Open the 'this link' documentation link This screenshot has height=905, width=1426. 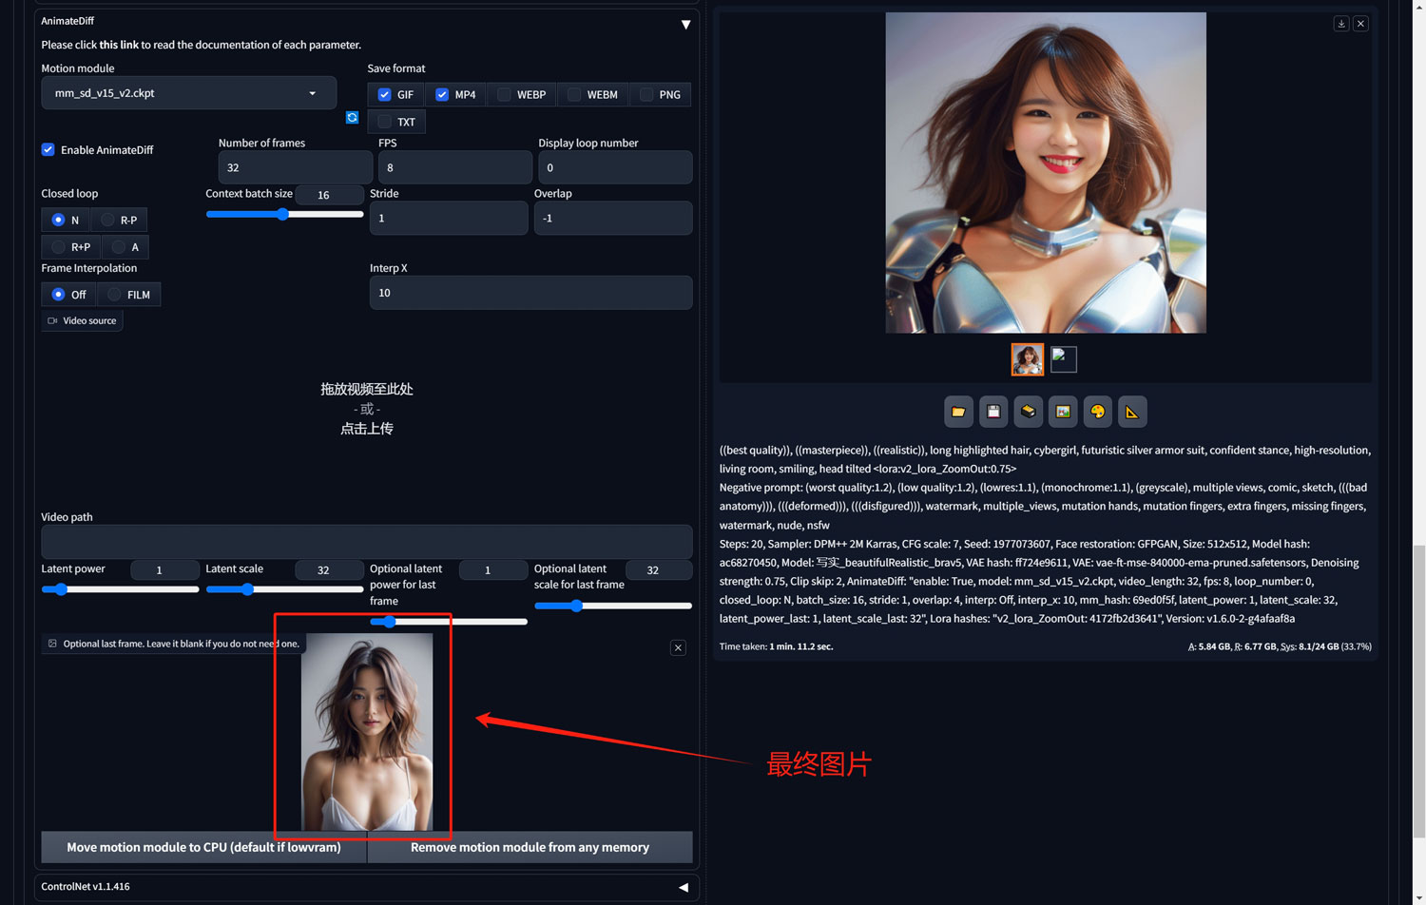pos(119,45)
